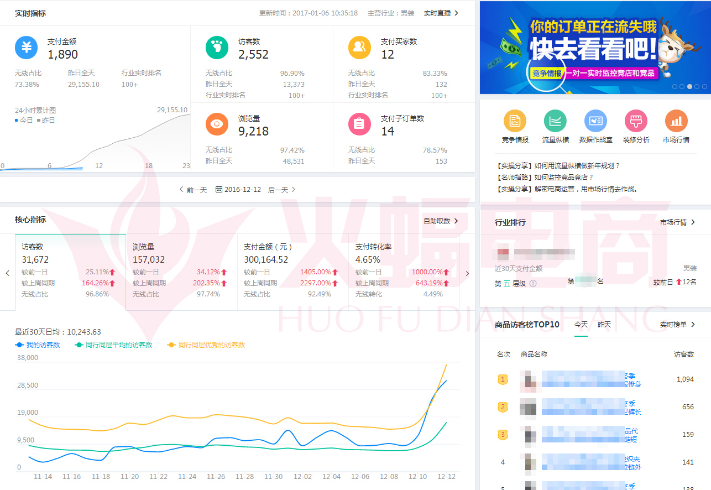Hide 同行同层优秀的访客数 legend series

206,345
